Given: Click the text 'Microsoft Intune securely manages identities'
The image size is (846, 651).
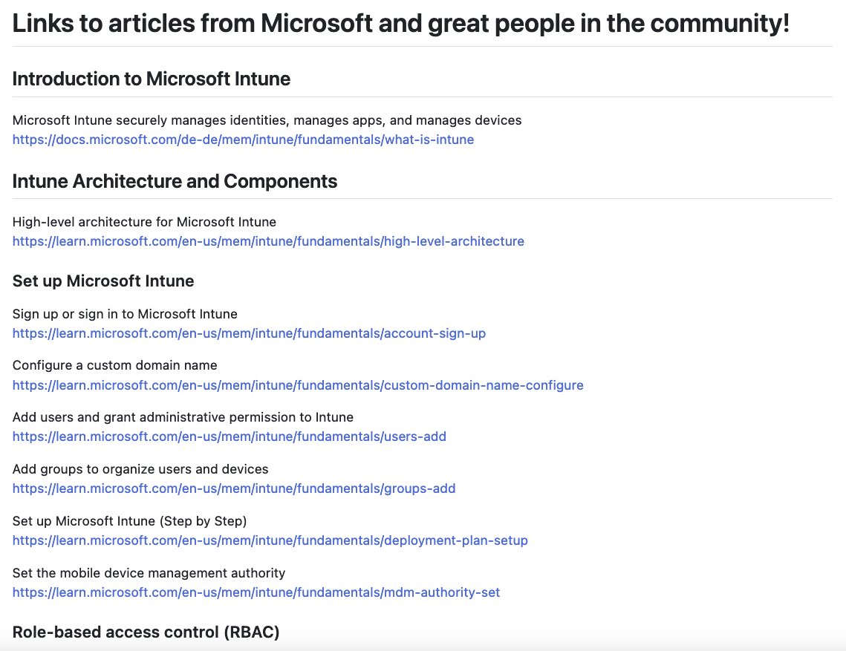Looking at the screenshot, I should 149,120.
